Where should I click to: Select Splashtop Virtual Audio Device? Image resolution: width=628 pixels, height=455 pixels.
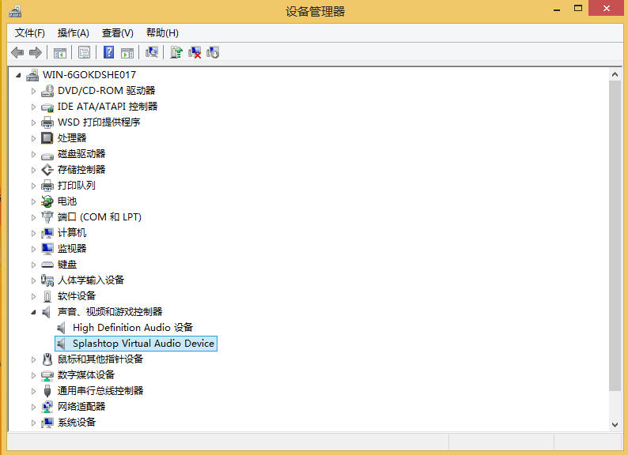tap(143, 344)
